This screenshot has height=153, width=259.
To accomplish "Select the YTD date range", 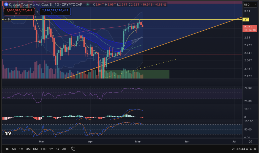I will pos(43,149).
